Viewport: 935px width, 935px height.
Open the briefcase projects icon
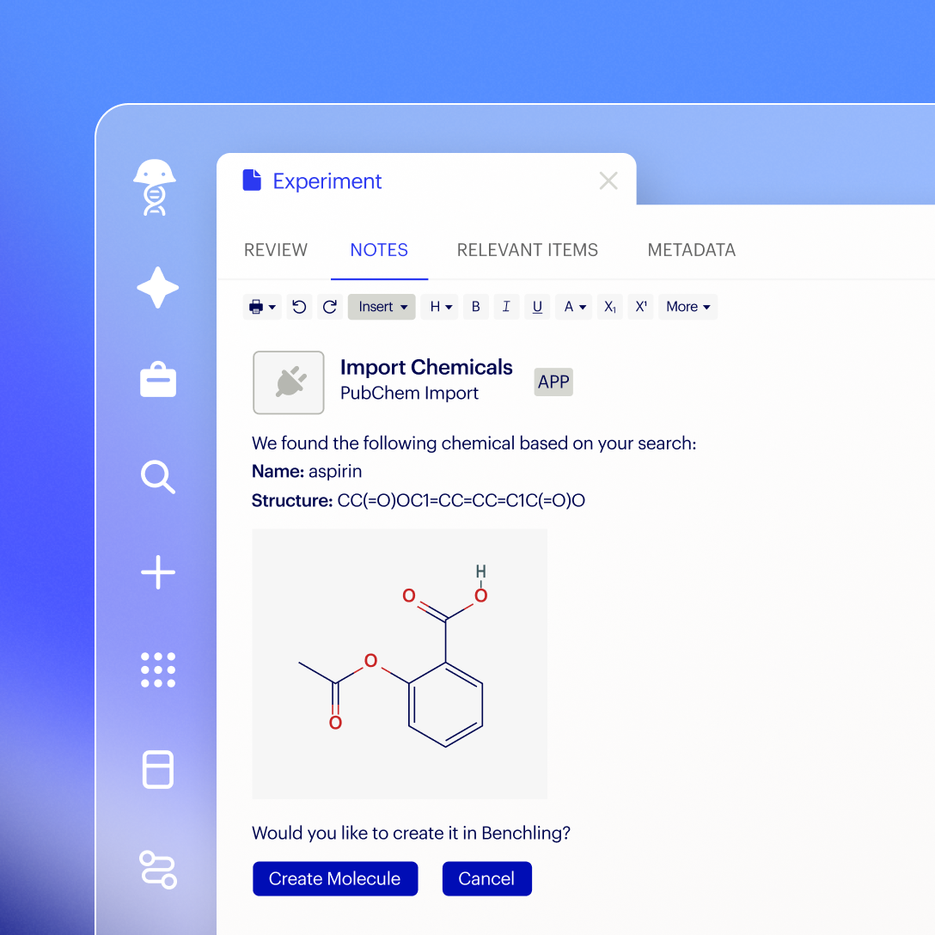coord(158,379)
